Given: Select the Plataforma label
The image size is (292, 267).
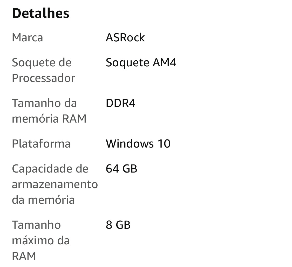Looking at the screenshot, I should click(41, 144).
